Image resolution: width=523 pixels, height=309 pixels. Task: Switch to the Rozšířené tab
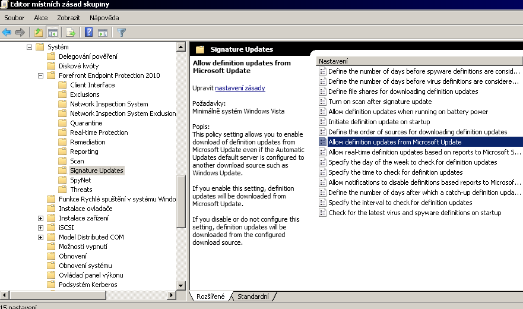pos(211,297)
